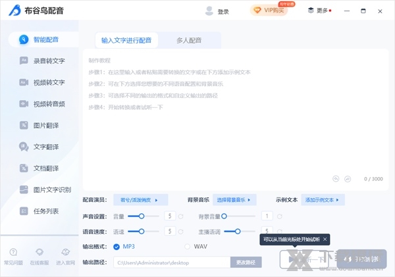This screenshot has width=395, height=277.
Task: Reset the 音量 value with its circle icon
Action: 180,216
